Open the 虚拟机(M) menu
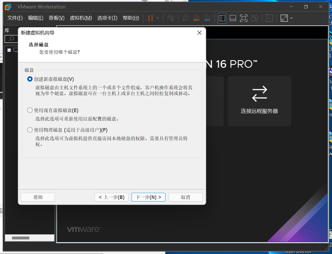The width and height of the screenshot is (332, 254). [81, 18]
